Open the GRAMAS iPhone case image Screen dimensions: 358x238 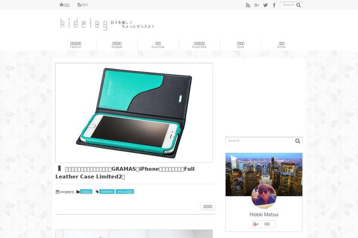coord(134,112)
